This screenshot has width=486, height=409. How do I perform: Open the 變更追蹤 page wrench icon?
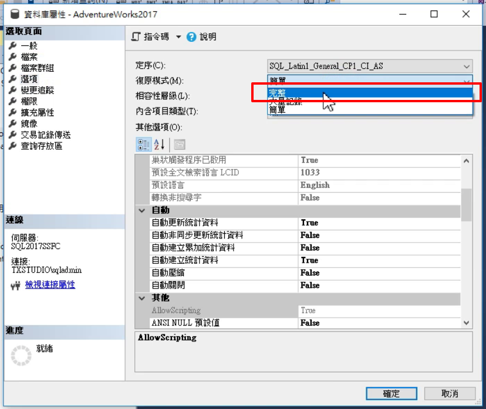13,90
